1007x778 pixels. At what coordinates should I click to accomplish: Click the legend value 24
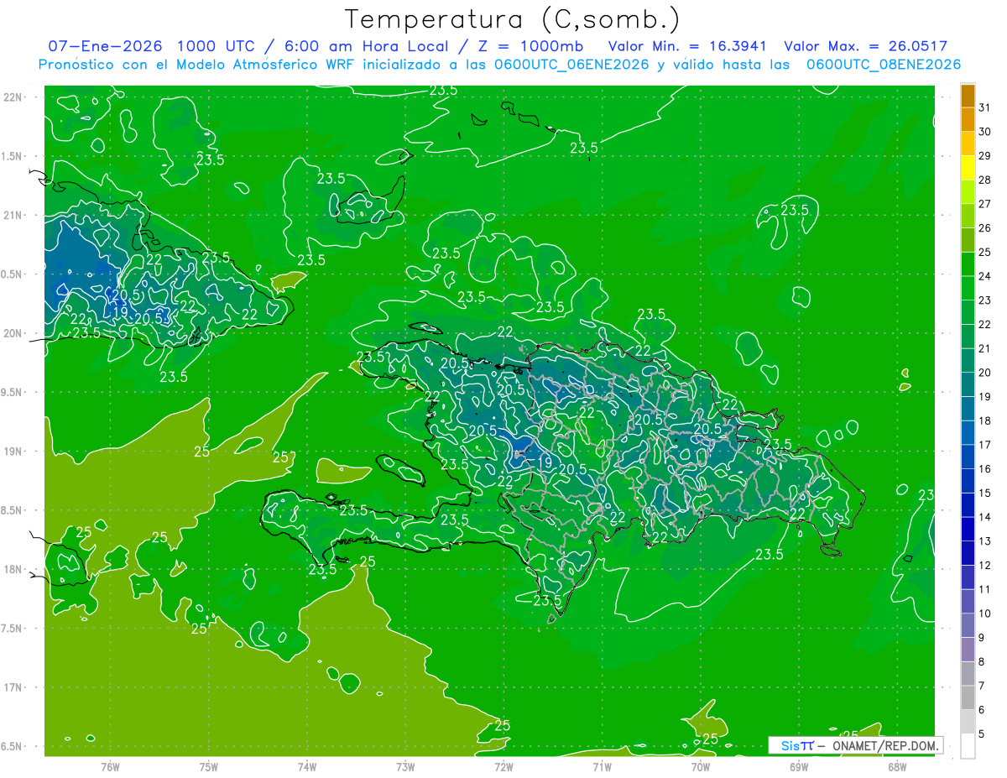[x=985, y=276]
